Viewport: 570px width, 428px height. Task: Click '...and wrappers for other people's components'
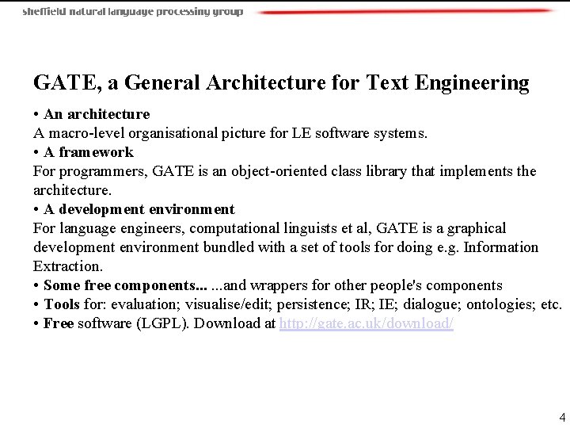click(x=356, y=285)
